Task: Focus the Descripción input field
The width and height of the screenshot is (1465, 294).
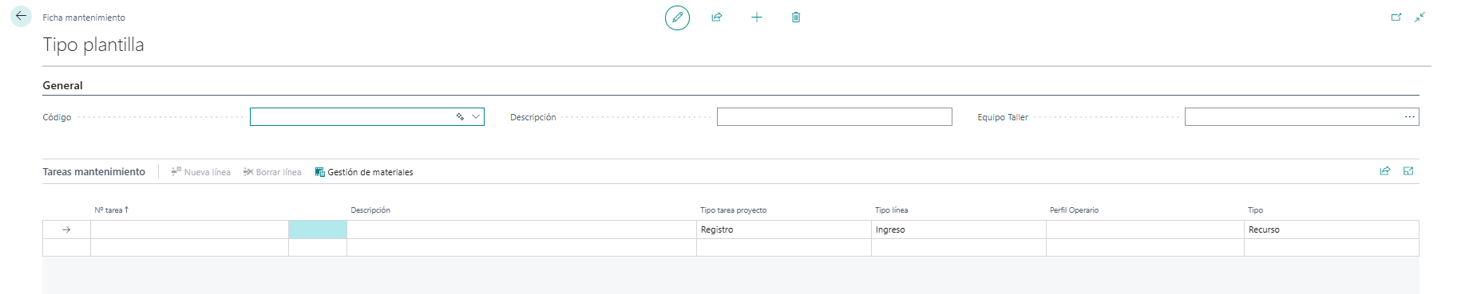Action: coord(834,117)
